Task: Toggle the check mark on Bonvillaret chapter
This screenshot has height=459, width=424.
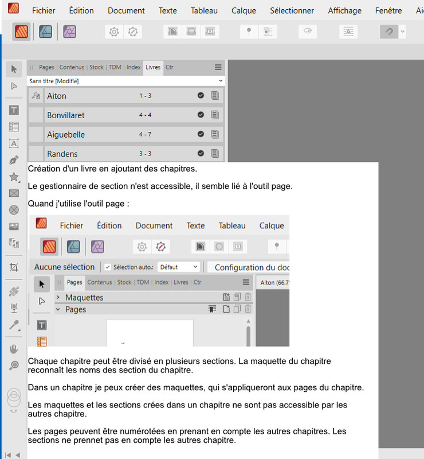Action: [201, 115]
